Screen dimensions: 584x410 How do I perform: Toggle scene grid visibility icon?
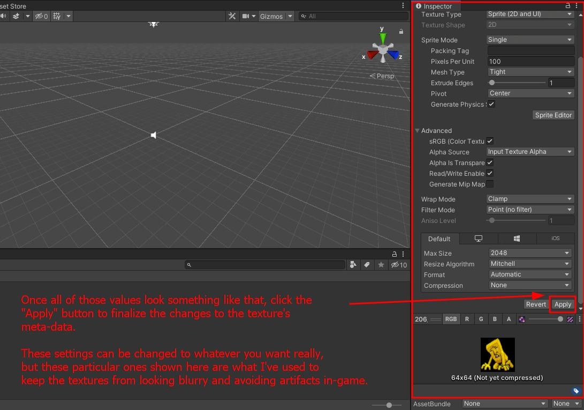(x=57, y=16)
